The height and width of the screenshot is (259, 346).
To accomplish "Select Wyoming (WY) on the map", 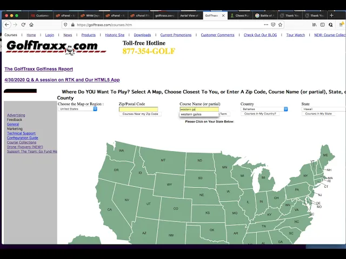I will point(169,185).
